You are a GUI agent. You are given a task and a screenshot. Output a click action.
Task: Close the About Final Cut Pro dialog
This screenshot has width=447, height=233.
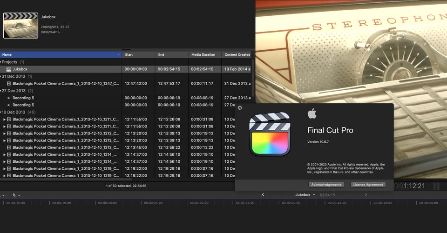coord(240,108)
